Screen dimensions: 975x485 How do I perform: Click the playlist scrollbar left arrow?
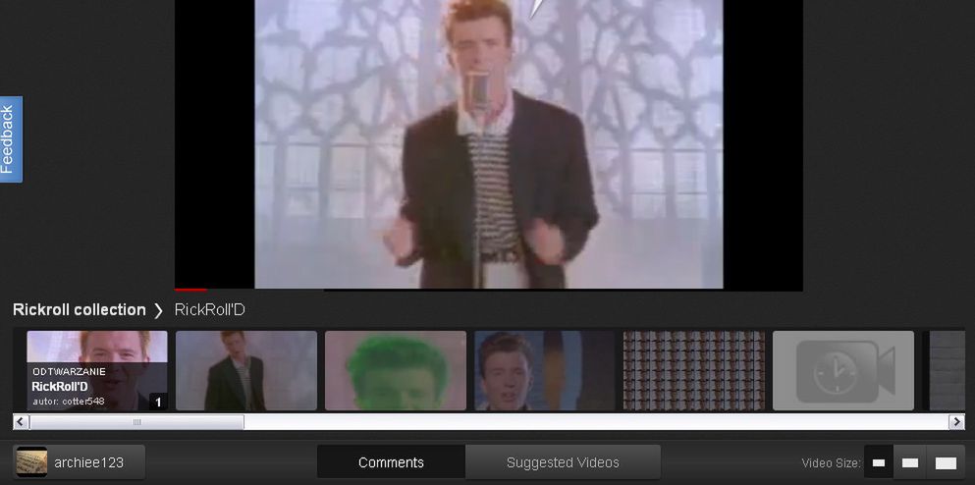tap(21, 422)
